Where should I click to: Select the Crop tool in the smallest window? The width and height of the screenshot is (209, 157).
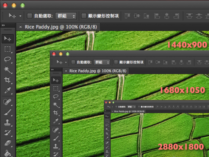(x=107, y=133)
